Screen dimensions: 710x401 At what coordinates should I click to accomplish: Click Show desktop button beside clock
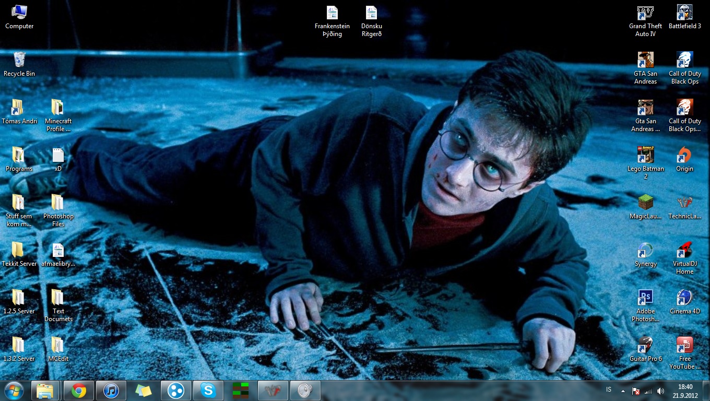[x=706, y=391]
